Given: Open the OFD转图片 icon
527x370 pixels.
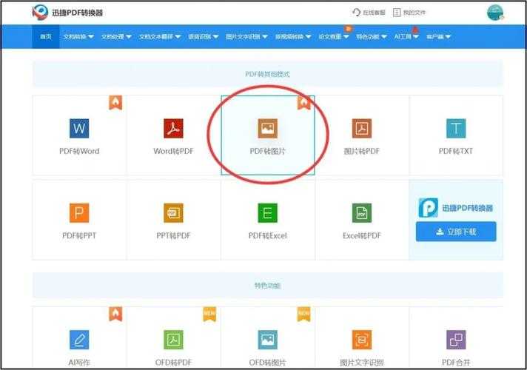Looking at the screenshot, I should 267,340.
